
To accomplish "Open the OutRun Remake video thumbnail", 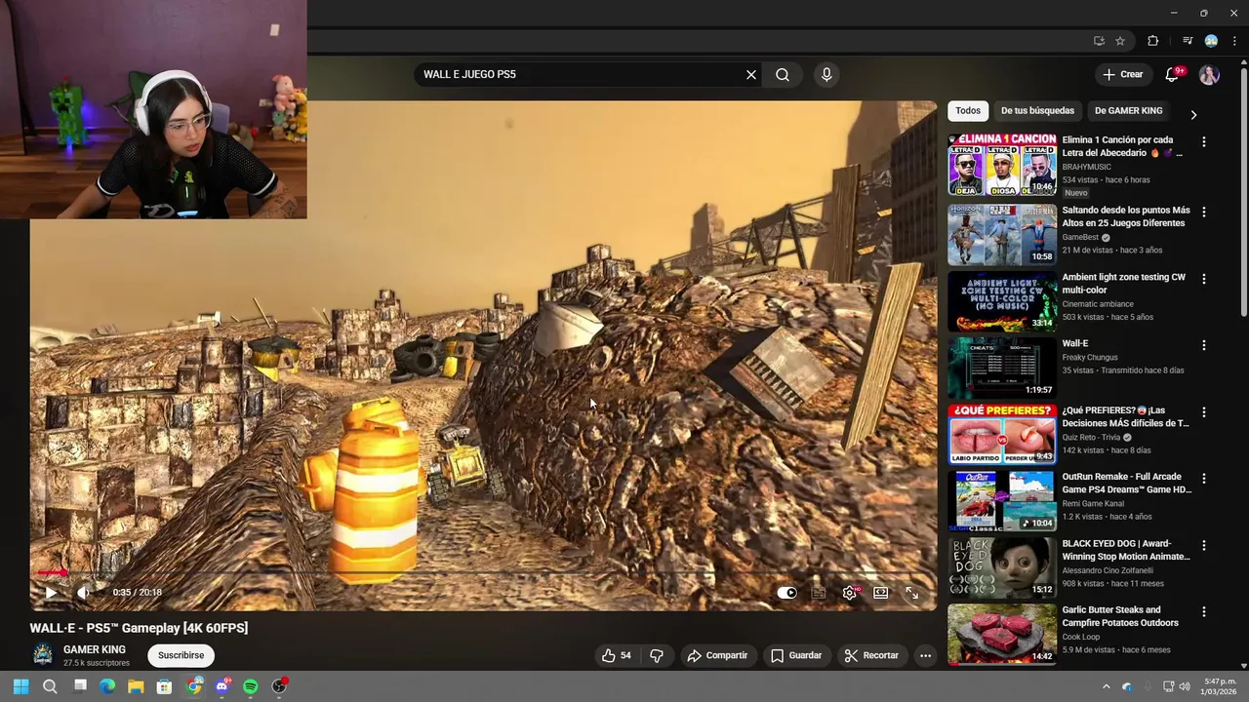I will [1002, 501].
